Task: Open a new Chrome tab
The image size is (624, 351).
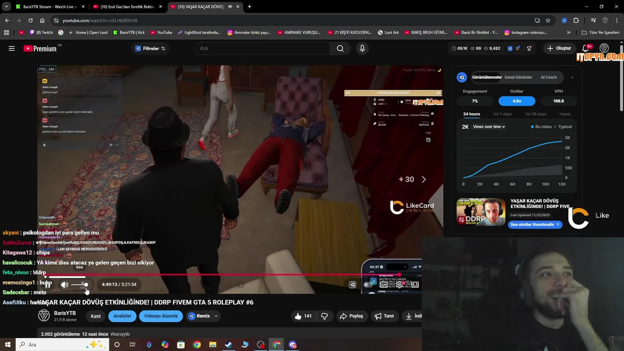Action: (250, 7)
